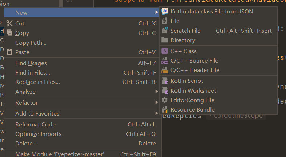Click the C/C++ Header File icon
The height and width of the screenshot is (157, 286).
click(x=165, y=70)
